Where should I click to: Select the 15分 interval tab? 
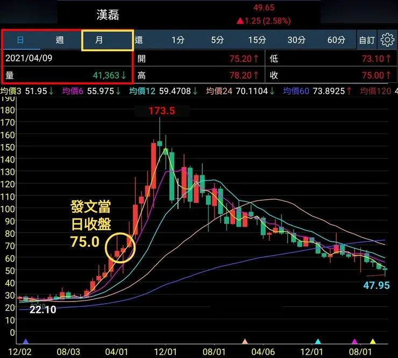pos(257,40)
